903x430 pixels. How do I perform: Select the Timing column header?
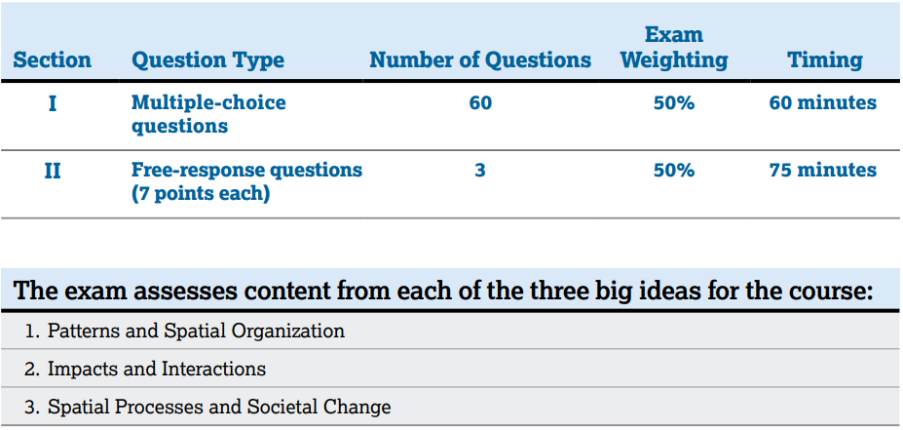(x=825, y=60)
